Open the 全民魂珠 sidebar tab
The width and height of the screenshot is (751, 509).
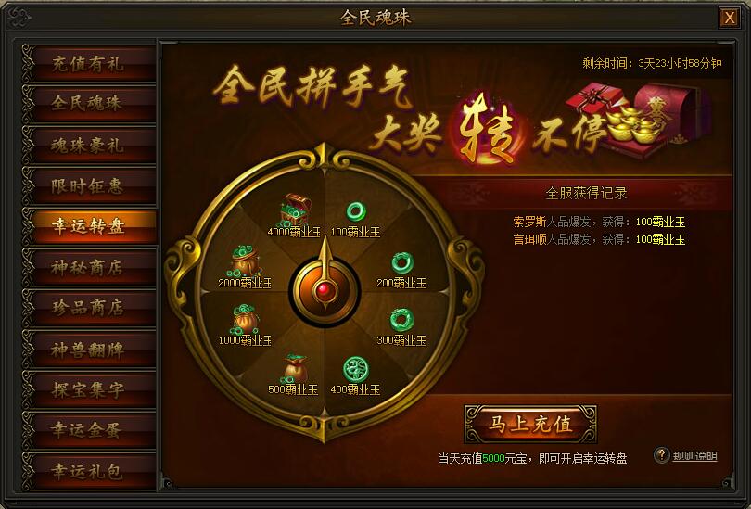click(89, 104)
